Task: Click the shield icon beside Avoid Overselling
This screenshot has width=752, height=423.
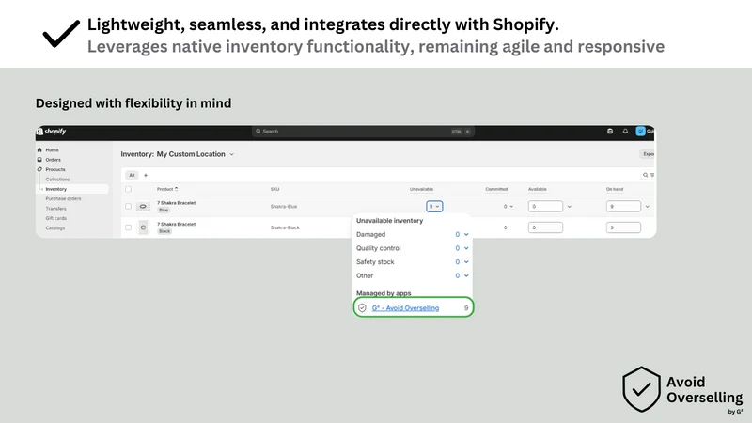Action: coord(362,308)
